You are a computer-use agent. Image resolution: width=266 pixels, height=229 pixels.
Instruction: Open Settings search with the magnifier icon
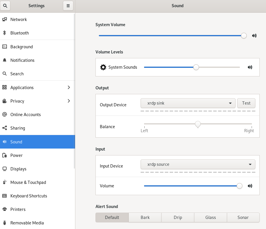point(5,6)
